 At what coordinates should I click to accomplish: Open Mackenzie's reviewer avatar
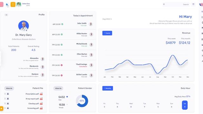43,67
